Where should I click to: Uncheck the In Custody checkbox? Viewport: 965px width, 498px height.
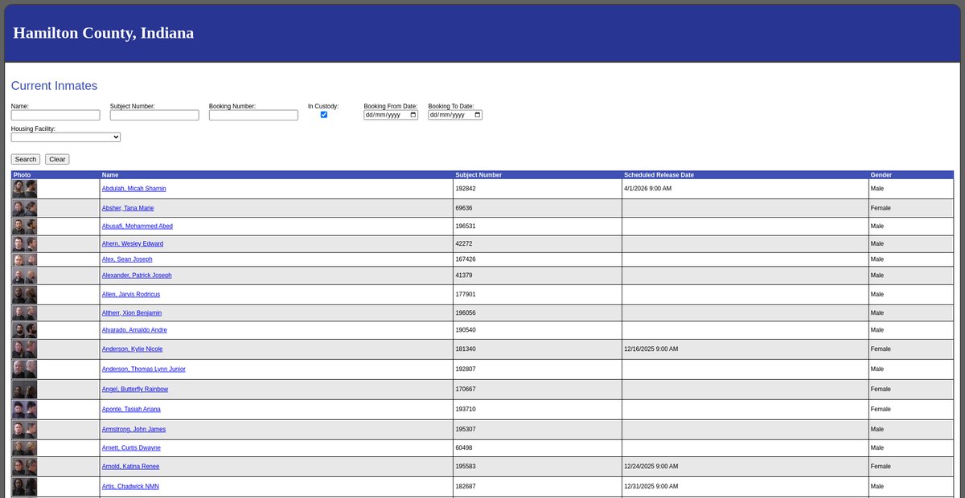[x=324, y=115]
